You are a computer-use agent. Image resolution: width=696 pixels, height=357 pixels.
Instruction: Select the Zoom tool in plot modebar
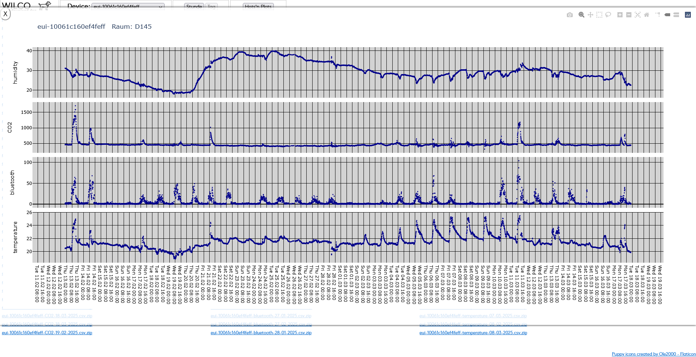point(581,15)
